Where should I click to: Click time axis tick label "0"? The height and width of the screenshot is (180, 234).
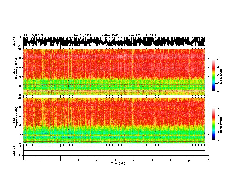(23, 161)
